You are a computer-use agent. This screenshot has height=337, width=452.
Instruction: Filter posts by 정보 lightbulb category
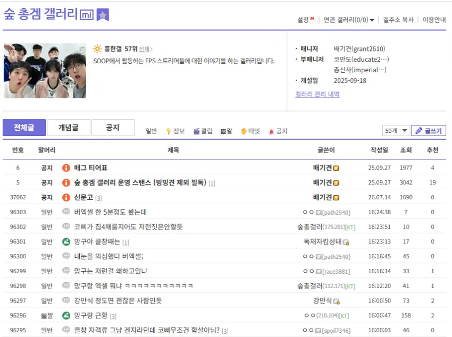click(175, 131)
